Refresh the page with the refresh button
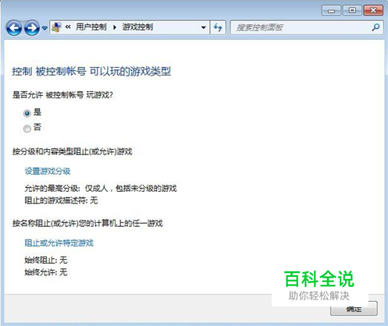The height and width of the screenshot is (326, 388). 218,27
